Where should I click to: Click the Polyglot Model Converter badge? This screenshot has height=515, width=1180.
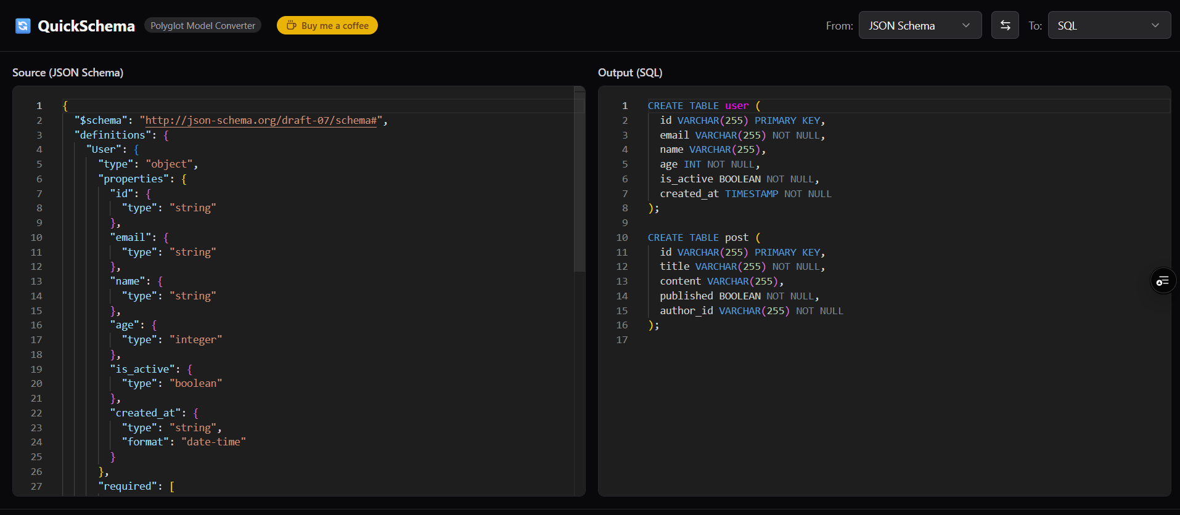click(203, 25)
